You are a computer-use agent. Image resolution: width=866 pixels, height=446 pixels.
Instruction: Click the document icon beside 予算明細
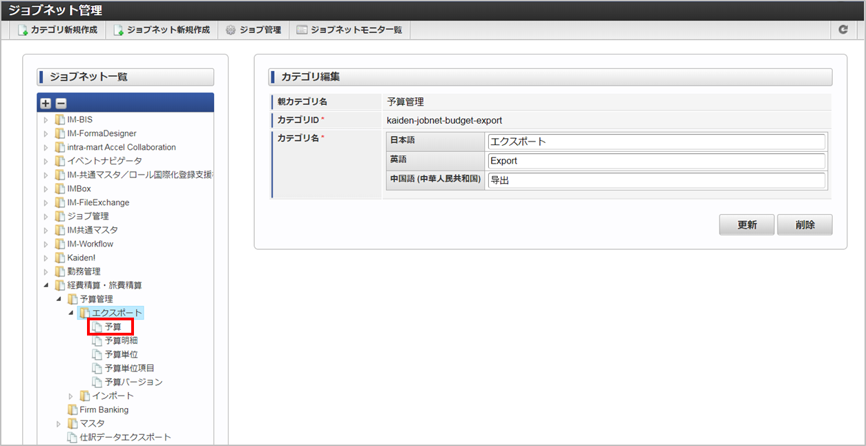click(x=97, y=341)
